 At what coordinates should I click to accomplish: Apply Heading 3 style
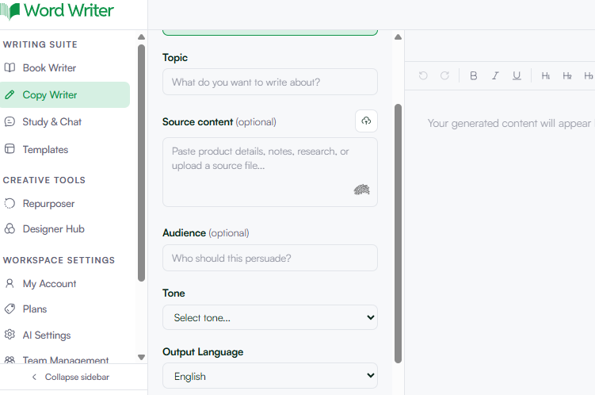(589, 75)
